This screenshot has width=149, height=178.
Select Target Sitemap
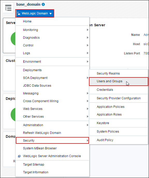point(52,165)
